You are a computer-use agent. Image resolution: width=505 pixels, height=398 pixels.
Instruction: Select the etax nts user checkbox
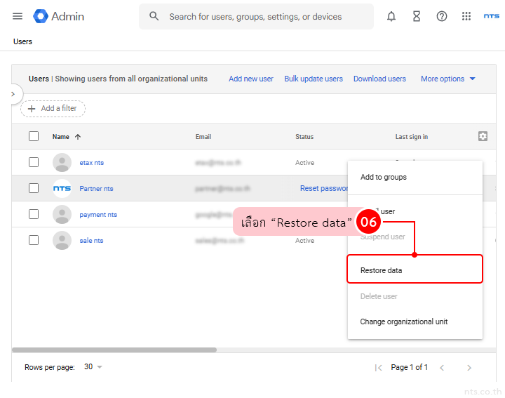(34, 162)
